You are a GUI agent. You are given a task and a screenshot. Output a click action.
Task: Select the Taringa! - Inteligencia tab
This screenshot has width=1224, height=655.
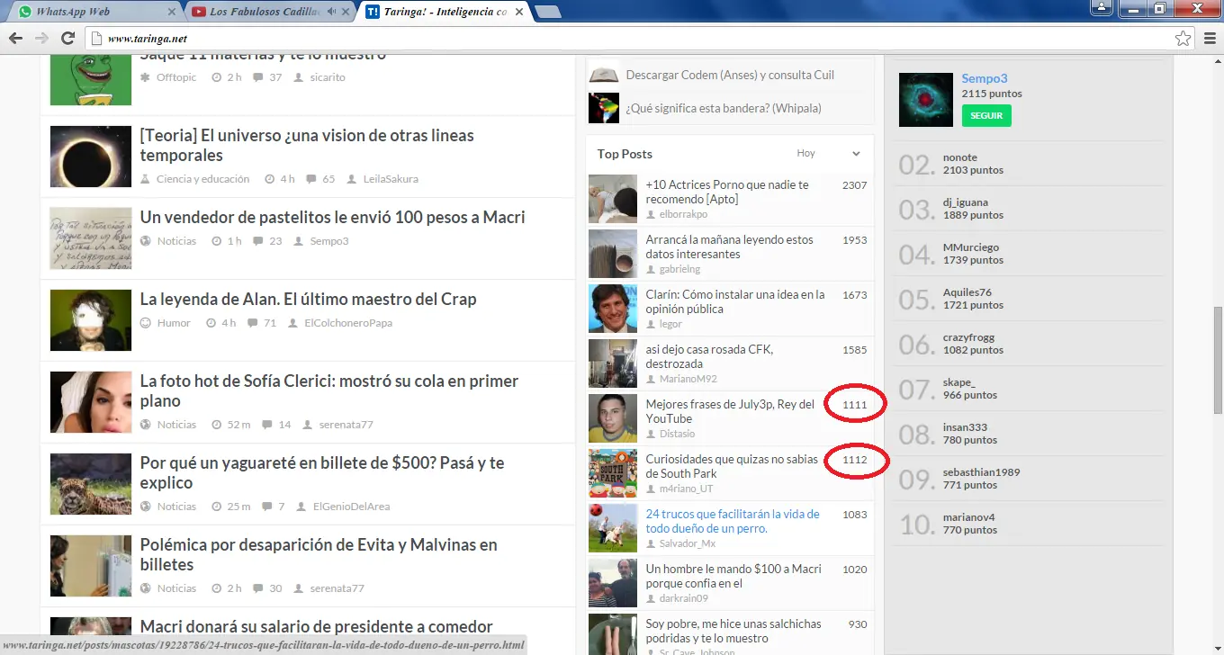(445, 12)
